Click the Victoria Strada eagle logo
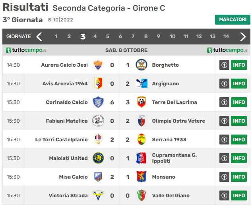252x206 pixels. pos(98,195)
